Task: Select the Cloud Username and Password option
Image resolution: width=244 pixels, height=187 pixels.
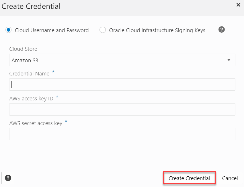Action: [8, 30]
